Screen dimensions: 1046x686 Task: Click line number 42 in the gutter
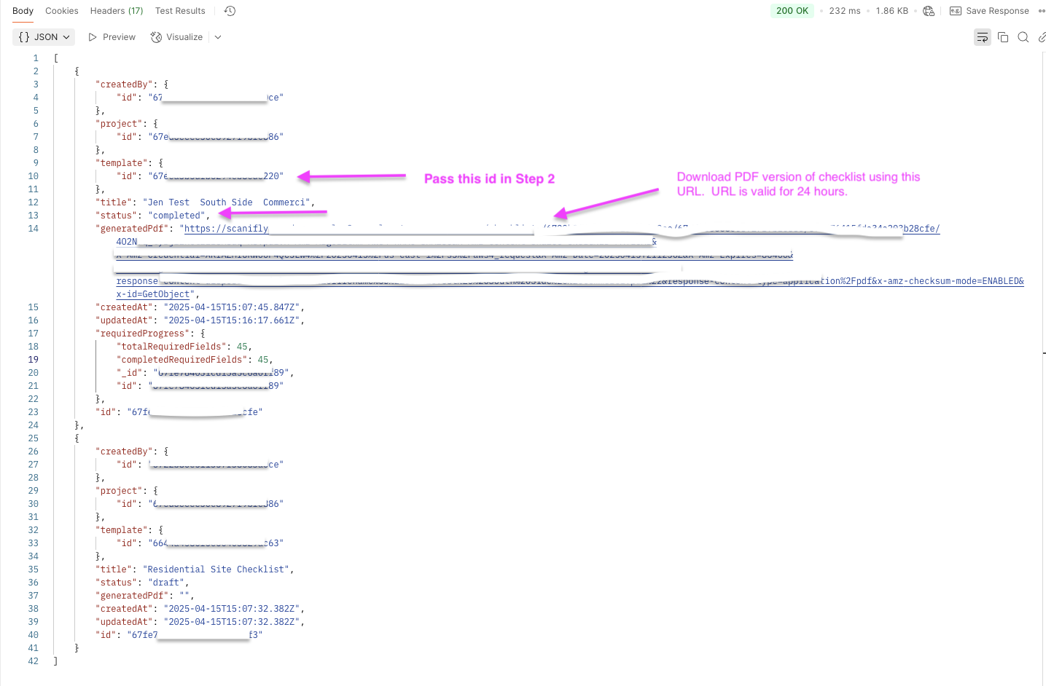coord(34,661)
